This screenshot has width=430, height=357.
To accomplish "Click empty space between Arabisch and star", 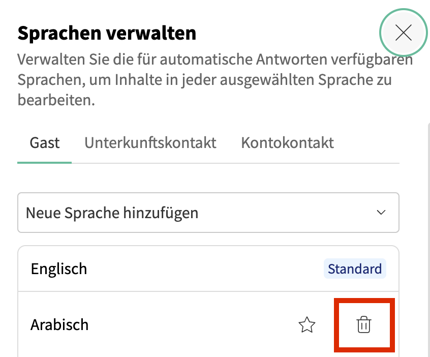I will tap(193, 324).
